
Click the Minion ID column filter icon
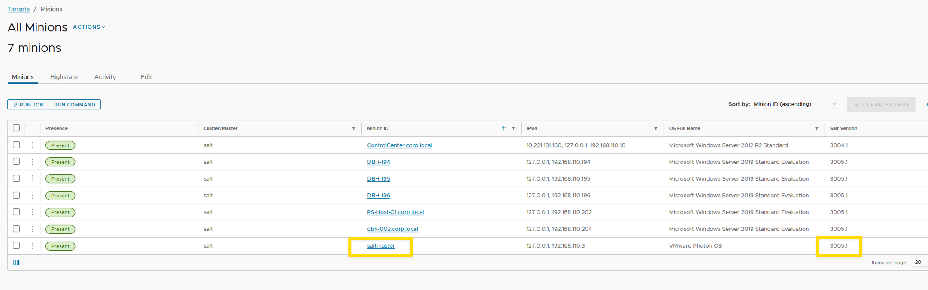tap(513, 129)
